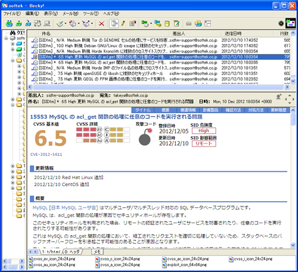The image size is (298, 272).
Task: Select the openSUSE の libssh mail row
Action: (x=159, y=73)
